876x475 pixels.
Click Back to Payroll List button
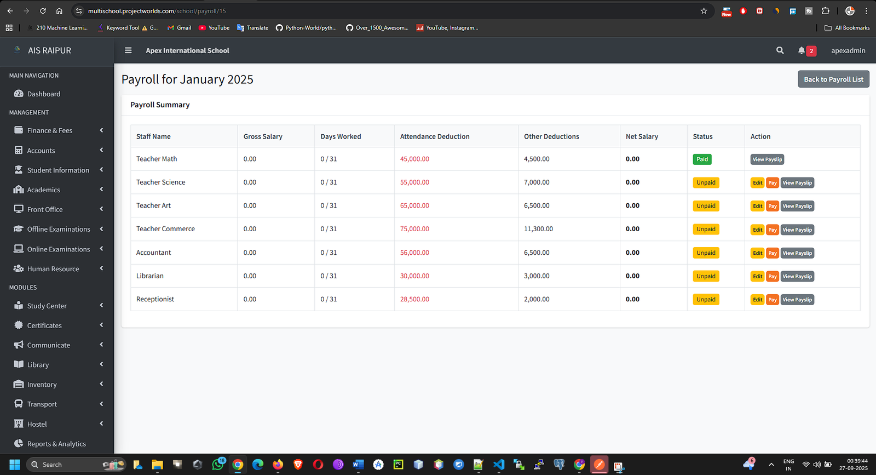coord(833,79)
